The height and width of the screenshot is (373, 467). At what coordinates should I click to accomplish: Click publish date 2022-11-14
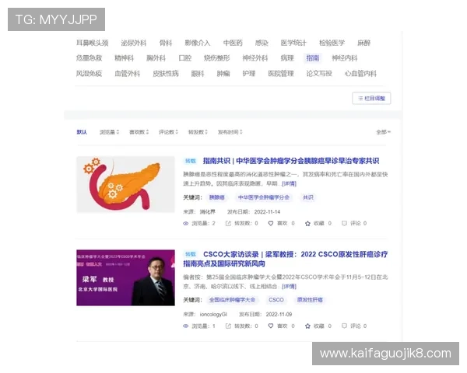click(x=267, y=212)
